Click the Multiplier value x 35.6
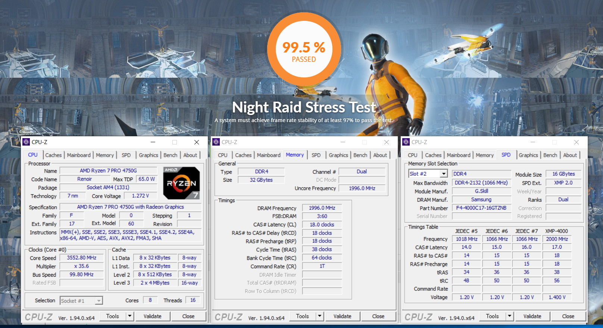The height and width of the screenshot is (328, 603). (82, 266)
